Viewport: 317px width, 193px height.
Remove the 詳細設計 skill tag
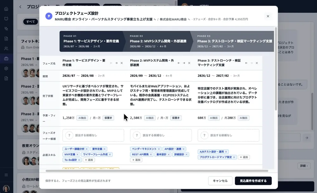coord(187,154)
